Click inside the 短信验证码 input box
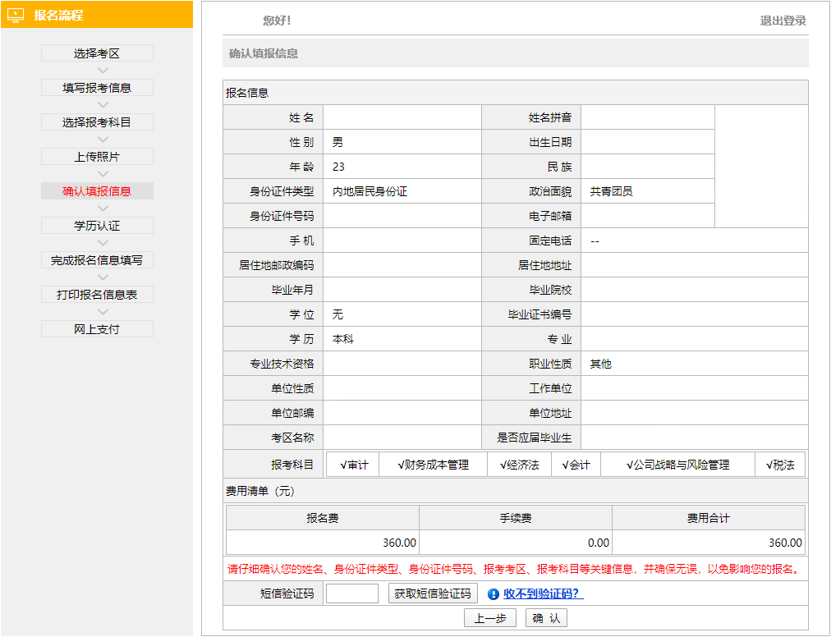This screenshot has width=831, height=637. [351, 593]
